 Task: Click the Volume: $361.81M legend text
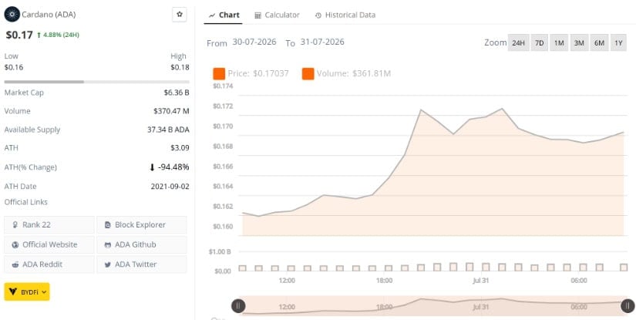click(x=354, y=74)
